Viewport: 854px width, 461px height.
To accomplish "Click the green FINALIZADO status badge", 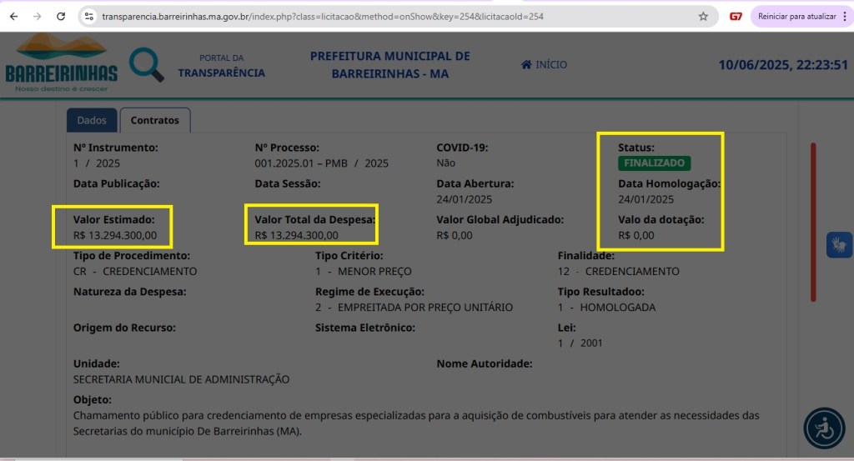I will 654,163.
